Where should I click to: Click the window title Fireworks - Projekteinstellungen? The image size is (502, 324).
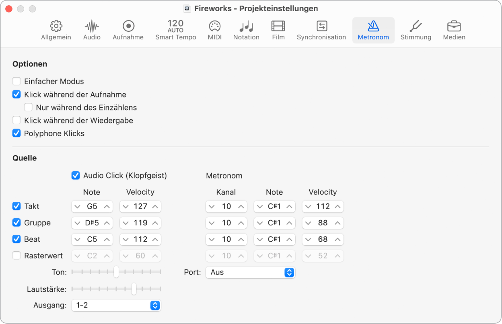(x=256, y=8)
